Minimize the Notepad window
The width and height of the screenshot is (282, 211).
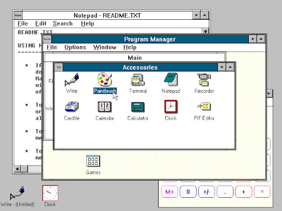[196, 15]
